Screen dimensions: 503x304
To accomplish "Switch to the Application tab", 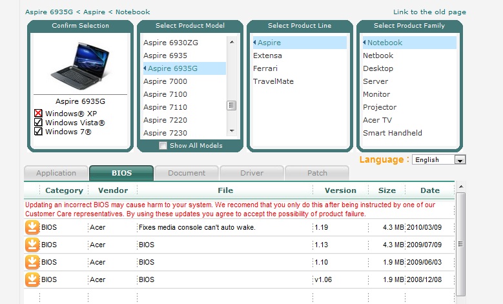I will (x=56, y=173).
